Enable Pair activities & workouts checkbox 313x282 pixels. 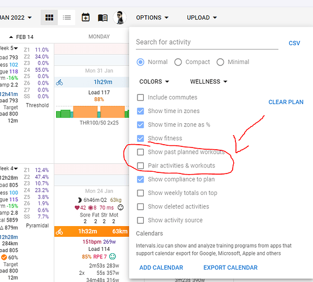tap(140, 166)
